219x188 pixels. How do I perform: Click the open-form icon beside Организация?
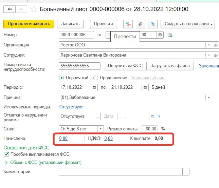click(216, 45)
